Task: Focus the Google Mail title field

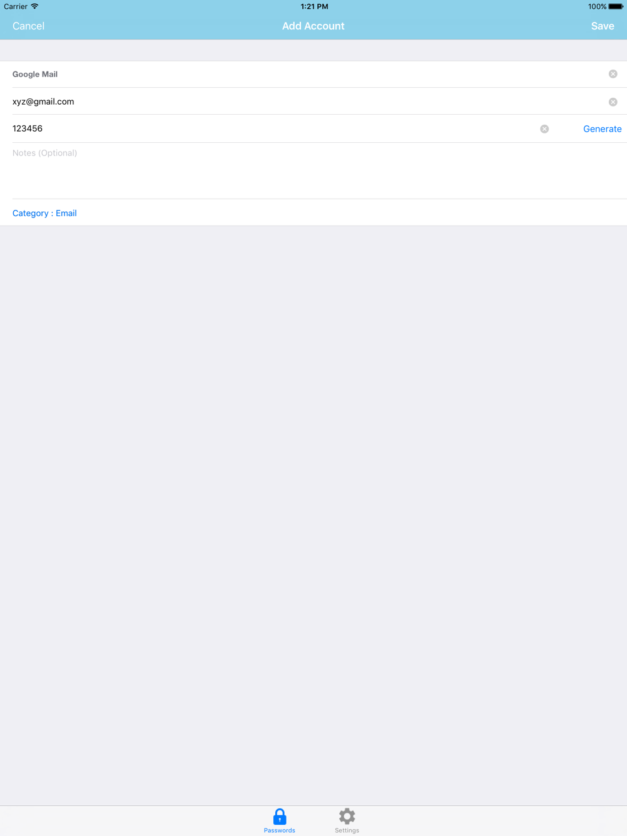Action: click(x=307, y=74)
